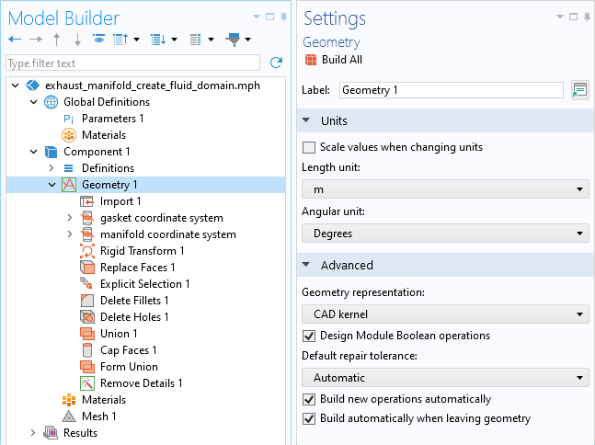The image size is (595, 445).
Task: Open the Geometry representation dropdown
Action: (445, 314)
